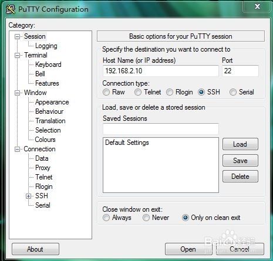Image resolution: width=273 pixels, height=261 pixels.
Task: Collapse the Connection tree node
Action: pyautogui.click(x=18, y=150)
